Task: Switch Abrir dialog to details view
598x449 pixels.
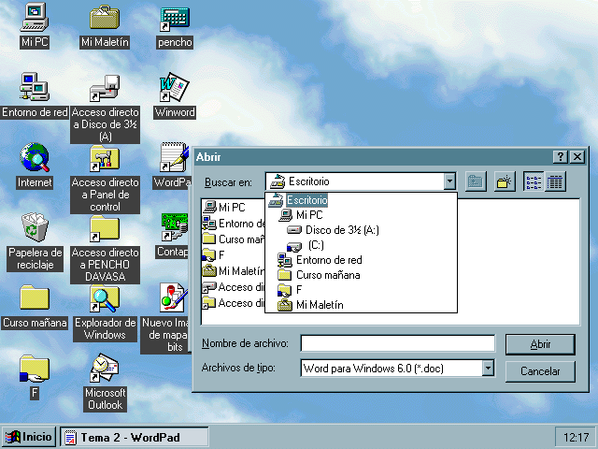Action: pos(555,181)
